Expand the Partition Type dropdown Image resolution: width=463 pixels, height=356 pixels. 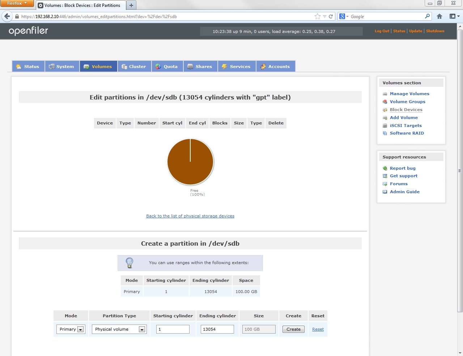point(119,329)
